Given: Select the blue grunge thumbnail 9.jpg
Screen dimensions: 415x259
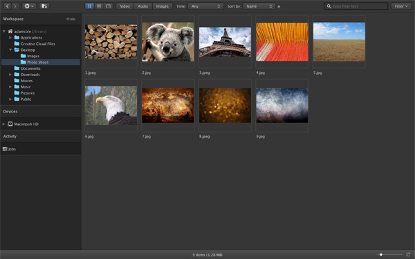Looking at the screenshot, I should pyautogui.click(x=282, y=106).
